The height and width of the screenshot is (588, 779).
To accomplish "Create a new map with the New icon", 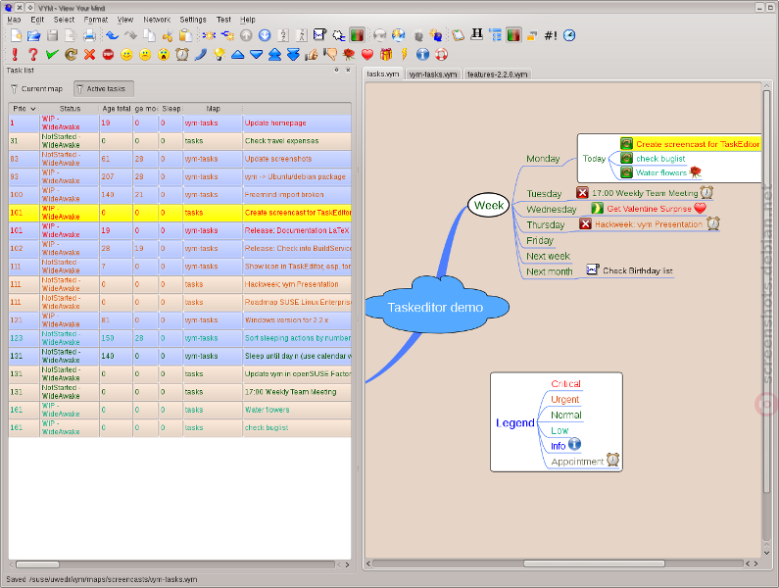I will point(16,35).
